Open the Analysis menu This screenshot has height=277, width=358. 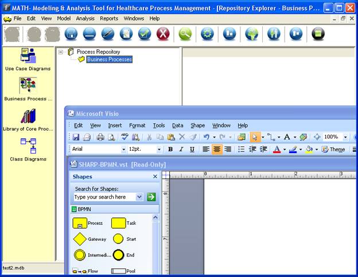85,18
